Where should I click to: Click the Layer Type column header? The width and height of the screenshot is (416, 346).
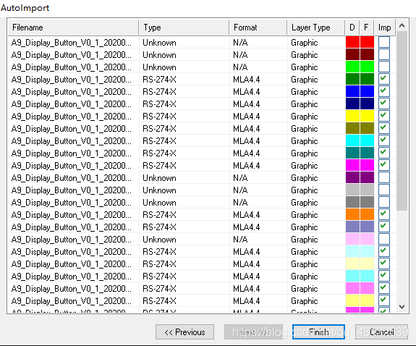315,28
